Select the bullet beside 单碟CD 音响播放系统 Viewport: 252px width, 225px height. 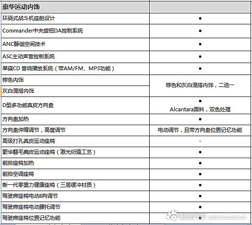[x=200, y=69]
